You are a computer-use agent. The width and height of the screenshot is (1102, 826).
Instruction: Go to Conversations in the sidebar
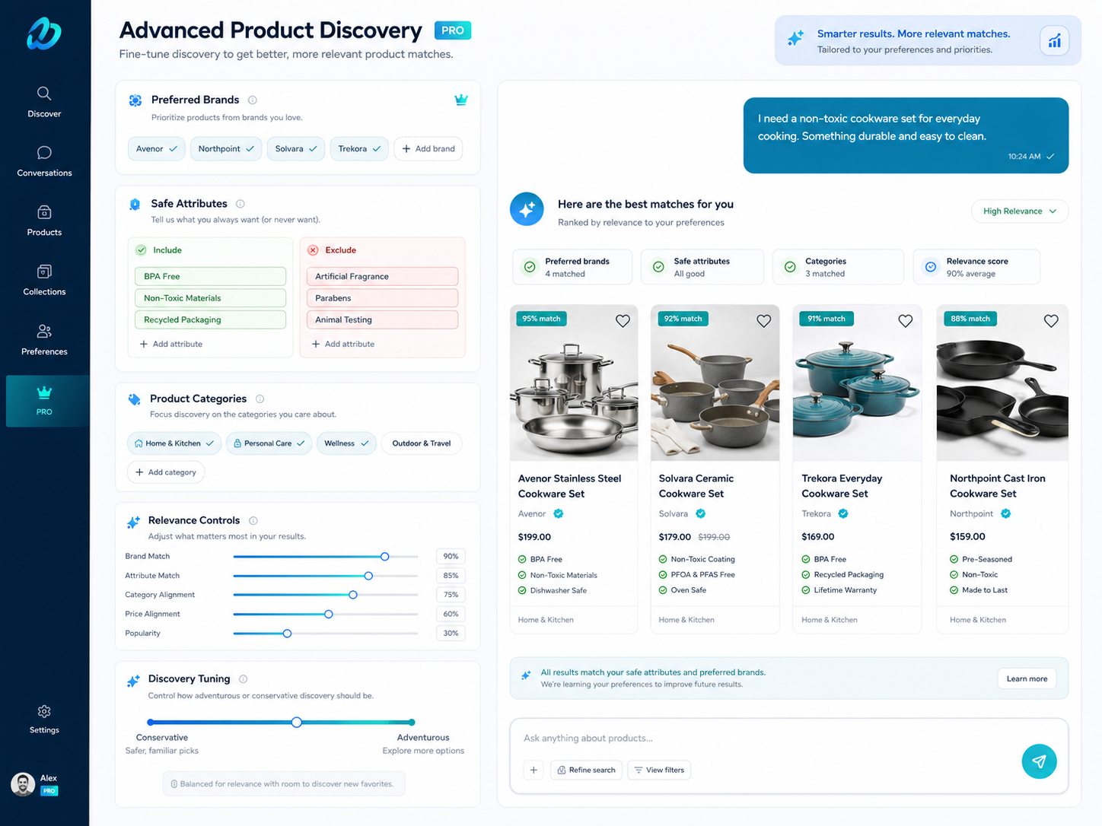[x=44, y=161]
